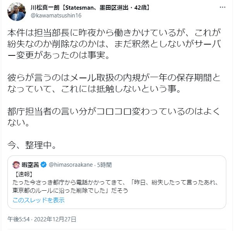
Task: Open the このスレッドを表示 link
Action: click(x=38, y=200)
